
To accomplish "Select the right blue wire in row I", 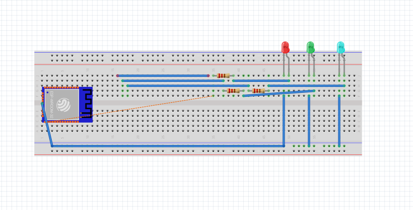I will (x=261, y=81).
